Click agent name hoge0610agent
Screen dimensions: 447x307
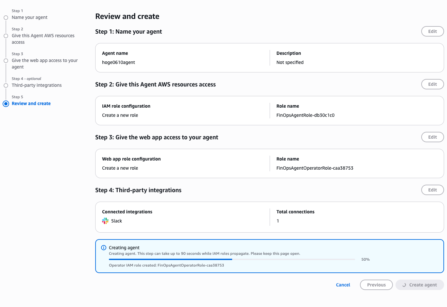tap(118, 62)
